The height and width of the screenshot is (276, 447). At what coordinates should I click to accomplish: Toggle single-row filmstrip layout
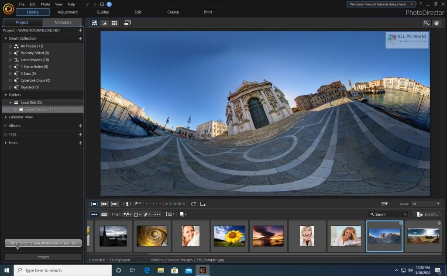[94, 214]
